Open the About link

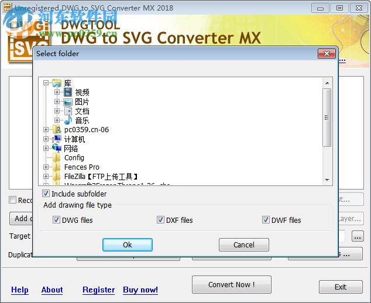[x=52, y=290]
